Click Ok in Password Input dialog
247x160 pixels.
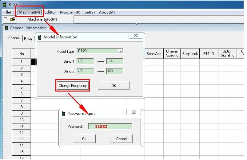[84, 139]
